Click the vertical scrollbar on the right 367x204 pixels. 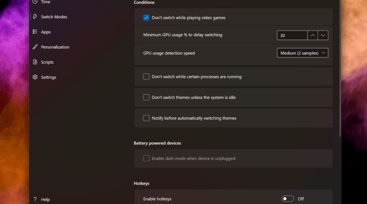pyautogui.click(x=340, y=68)
